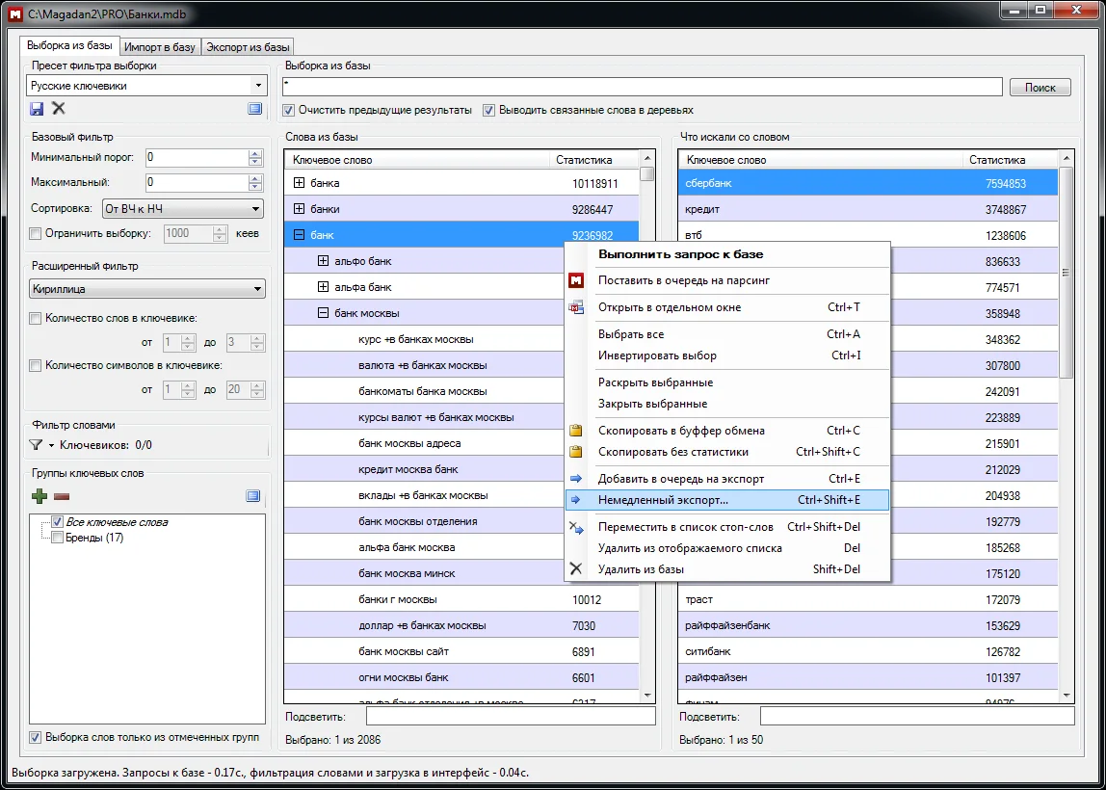This screenshot has height=790, width=1106.
Task: Click icon beside move to stop-words list
Action: [576, 527]
